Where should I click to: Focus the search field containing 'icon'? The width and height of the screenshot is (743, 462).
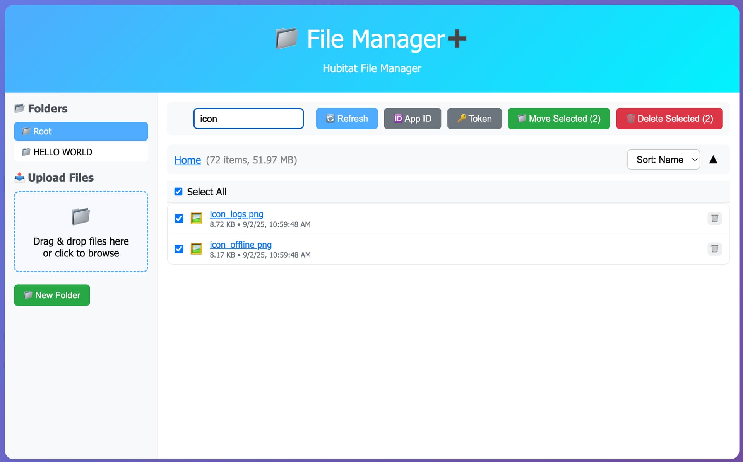point(248,119)
